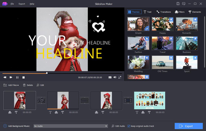Mute the preview volume speaker icon
Viewport: 206px width, 131px height.
coord(115,77)
